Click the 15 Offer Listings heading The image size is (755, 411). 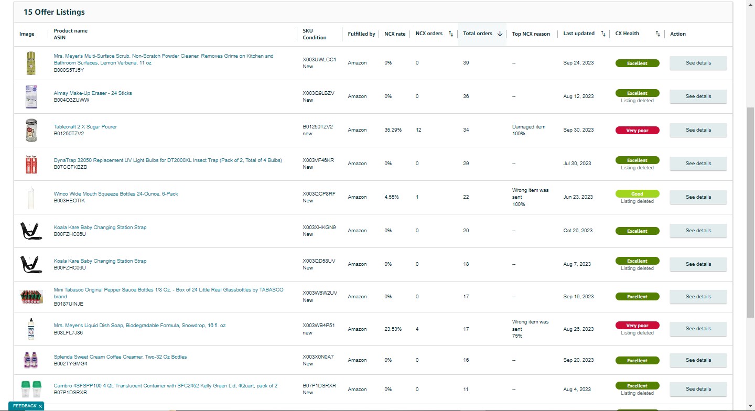tap(54, 12)
